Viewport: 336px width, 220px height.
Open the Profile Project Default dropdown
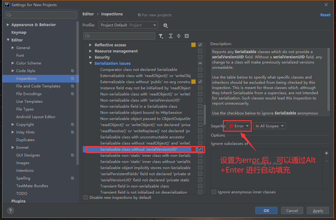click(128, 25)
